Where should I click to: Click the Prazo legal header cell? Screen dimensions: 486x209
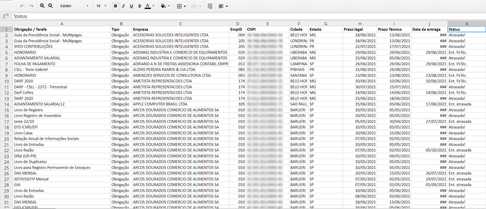point(359,29)
